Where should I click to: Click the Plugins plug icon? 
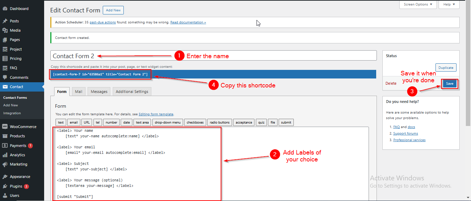click(x=5, y=186)
